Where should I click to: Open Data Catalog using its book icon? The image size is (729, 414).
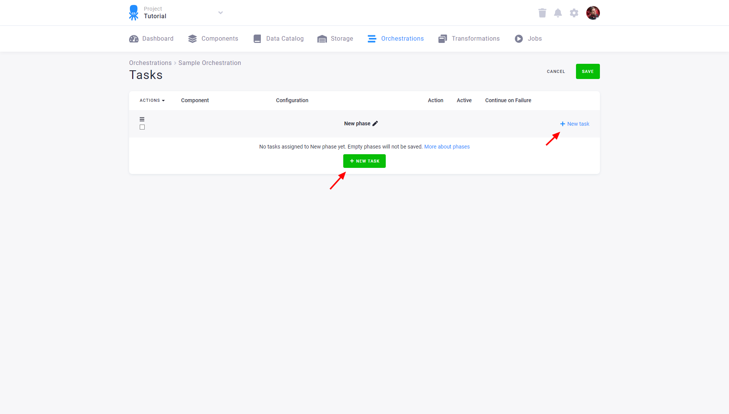pyautogui.click(x=257, y=38)
